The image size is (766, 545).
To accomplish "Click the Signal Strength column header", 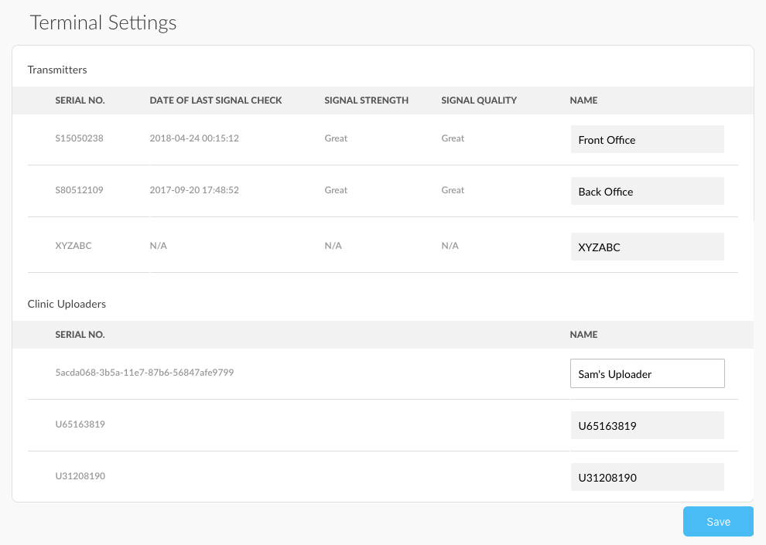I will tap(367, 100).
